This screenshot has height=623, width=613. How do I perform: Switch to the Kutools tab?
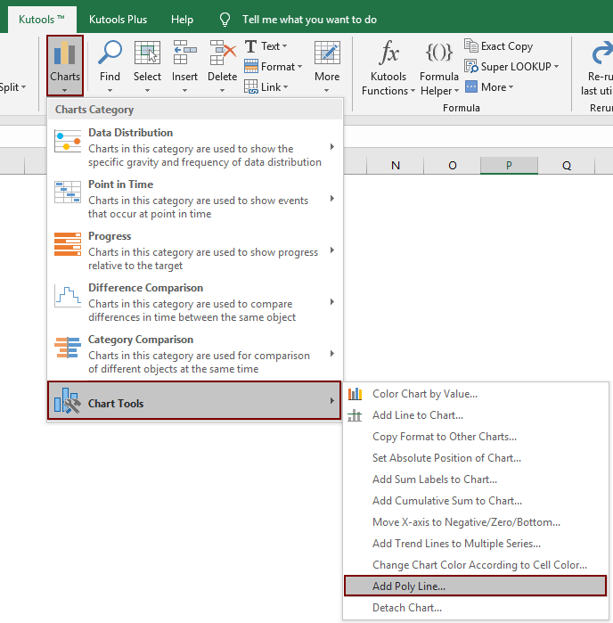pyautogui.click(x=42, y=20)
